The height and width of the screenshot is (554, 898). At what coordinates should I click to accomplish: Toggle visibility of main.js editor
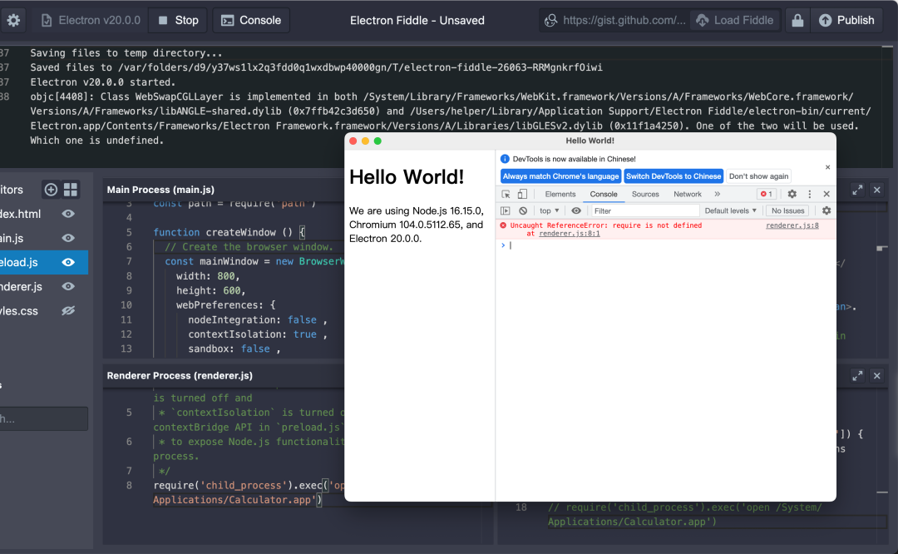68,238
